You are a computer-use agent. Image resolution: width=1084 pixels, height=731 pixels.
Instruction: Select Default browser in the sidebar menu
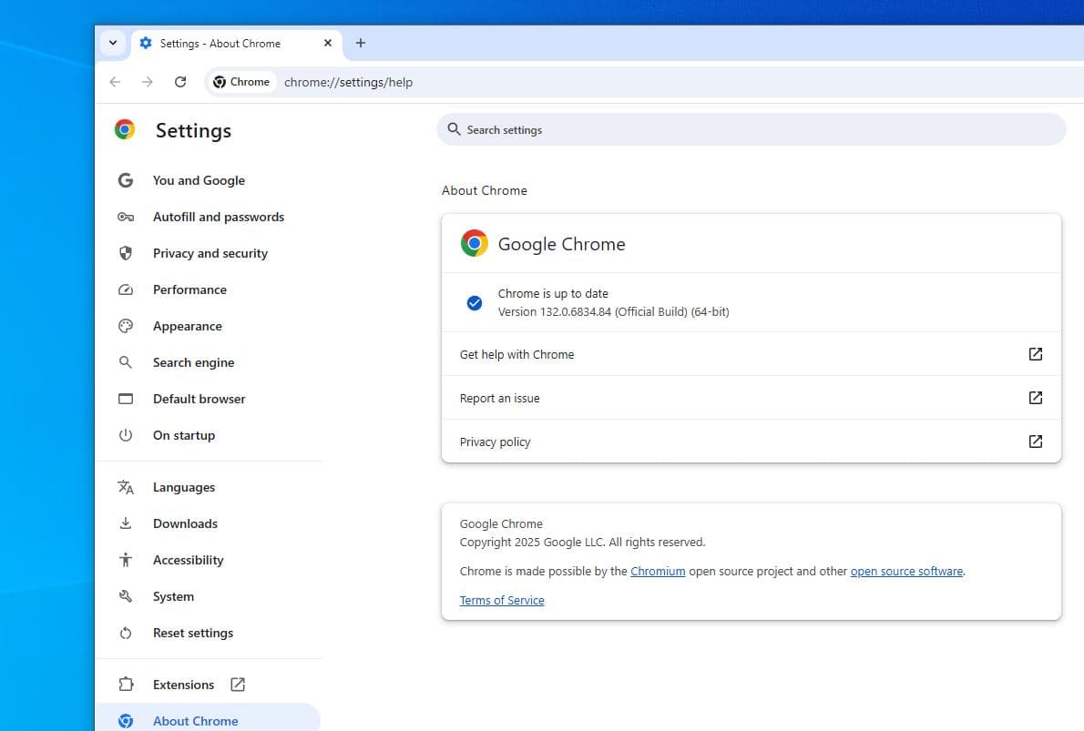[x=199, y=399]
